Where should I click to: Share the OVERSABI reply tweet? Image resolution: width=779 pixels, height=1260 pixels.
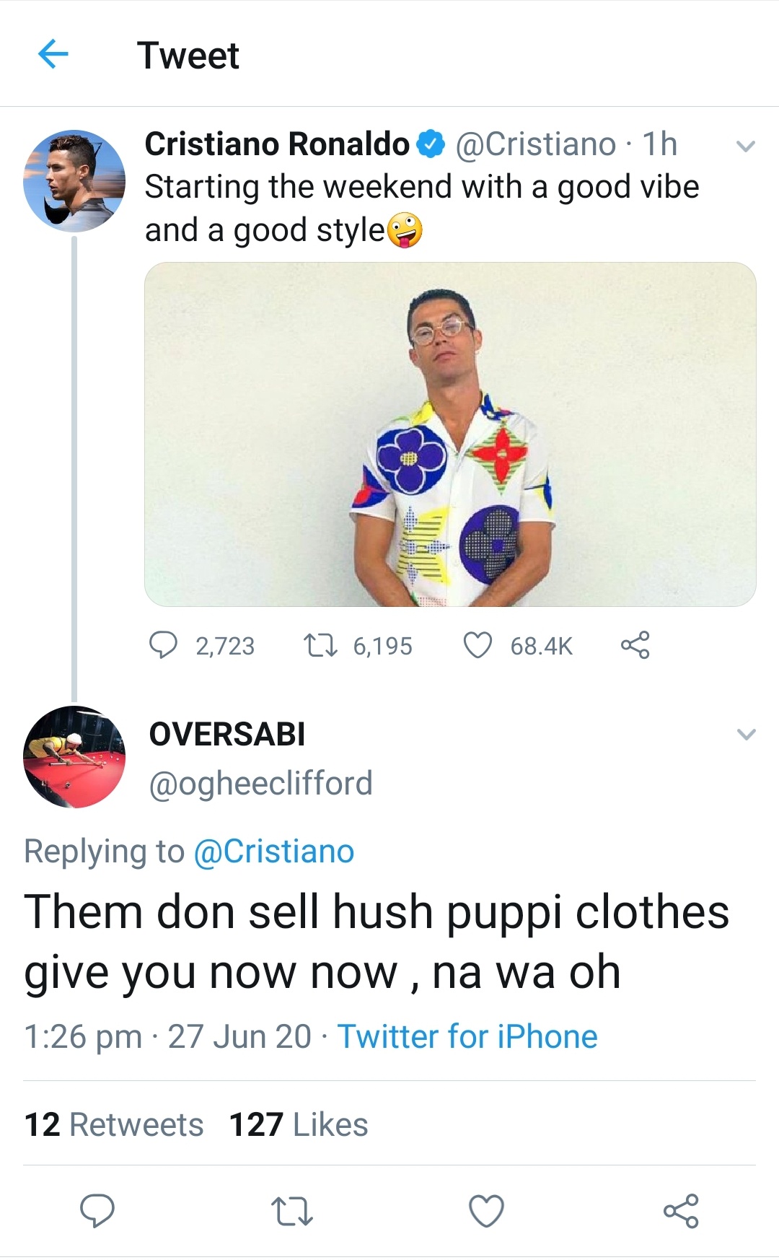[681, 1210]
